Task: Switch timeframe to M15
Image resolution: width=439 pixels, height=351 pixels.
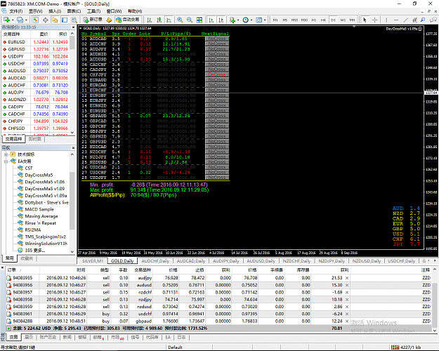Action: (294, 20)
